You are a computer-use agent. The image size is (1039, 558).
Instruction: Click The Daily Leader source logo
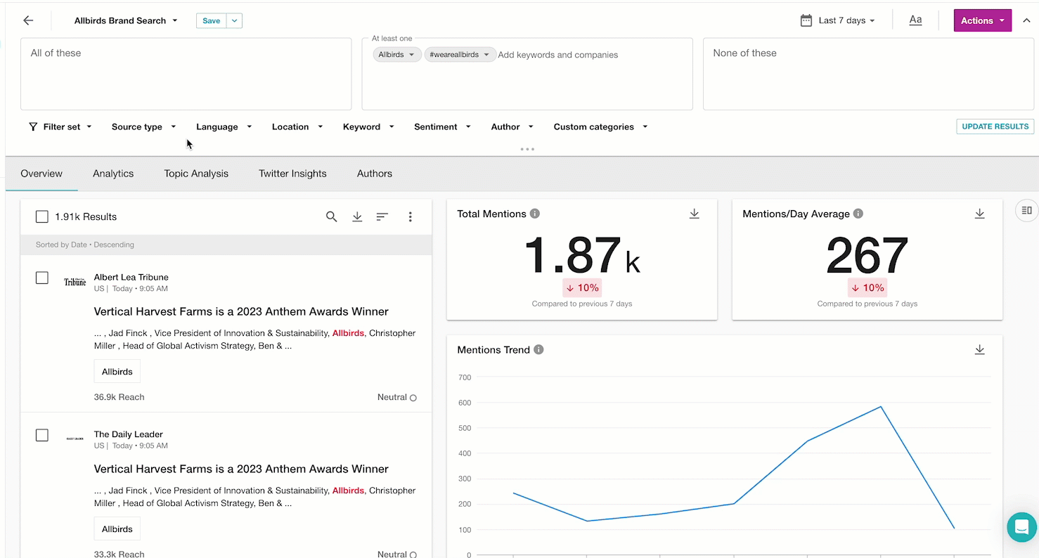(75, 439)
